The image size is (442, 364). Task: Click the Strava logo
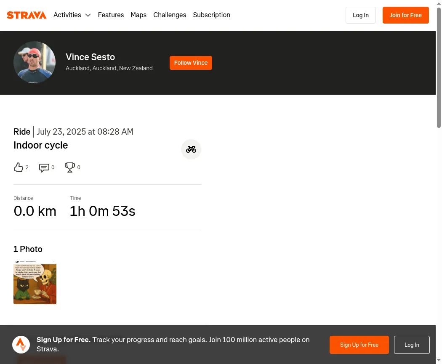click(27, 15)
